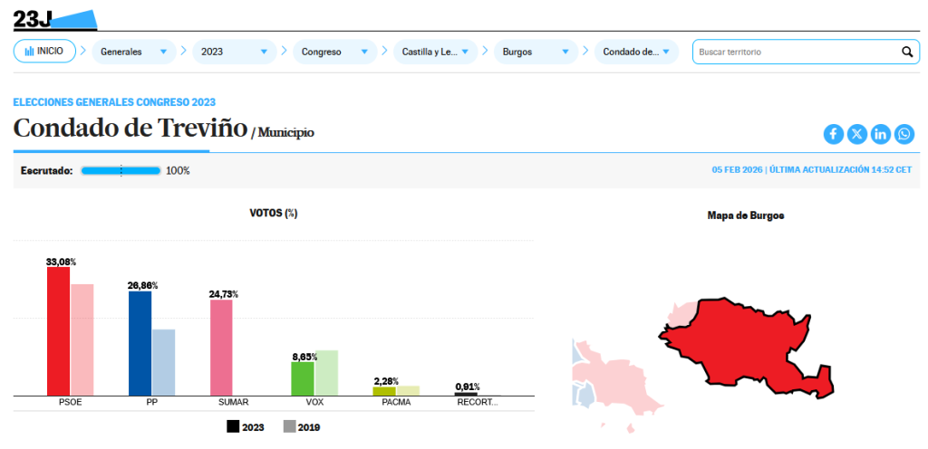The height and width of the screenshot is (449, 928).
Task: Open the Generales election type dropdown
Action: (x=134, y=53)
